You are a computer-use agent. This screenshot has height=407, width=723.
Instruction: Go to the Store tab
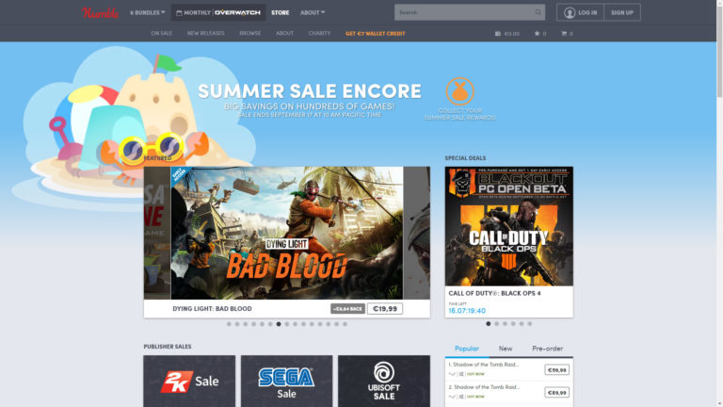tap(280, 12)
